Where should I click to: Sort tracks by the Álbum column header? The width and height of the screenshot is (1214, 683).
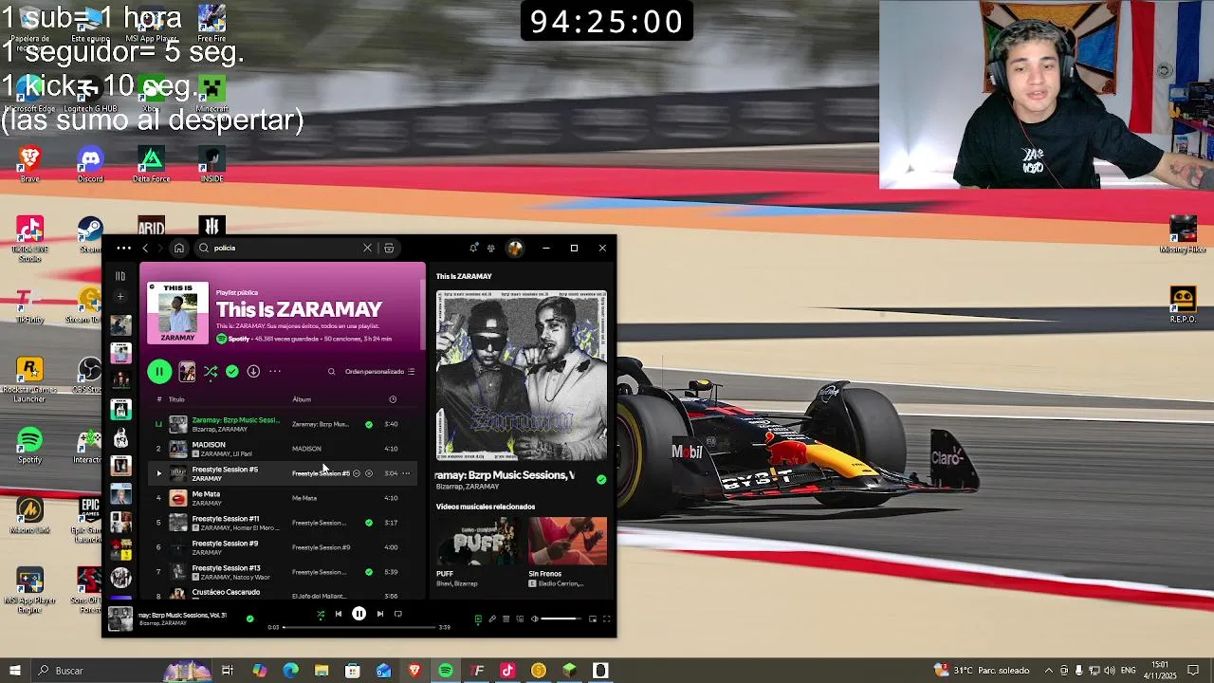(x=302, y=399)
